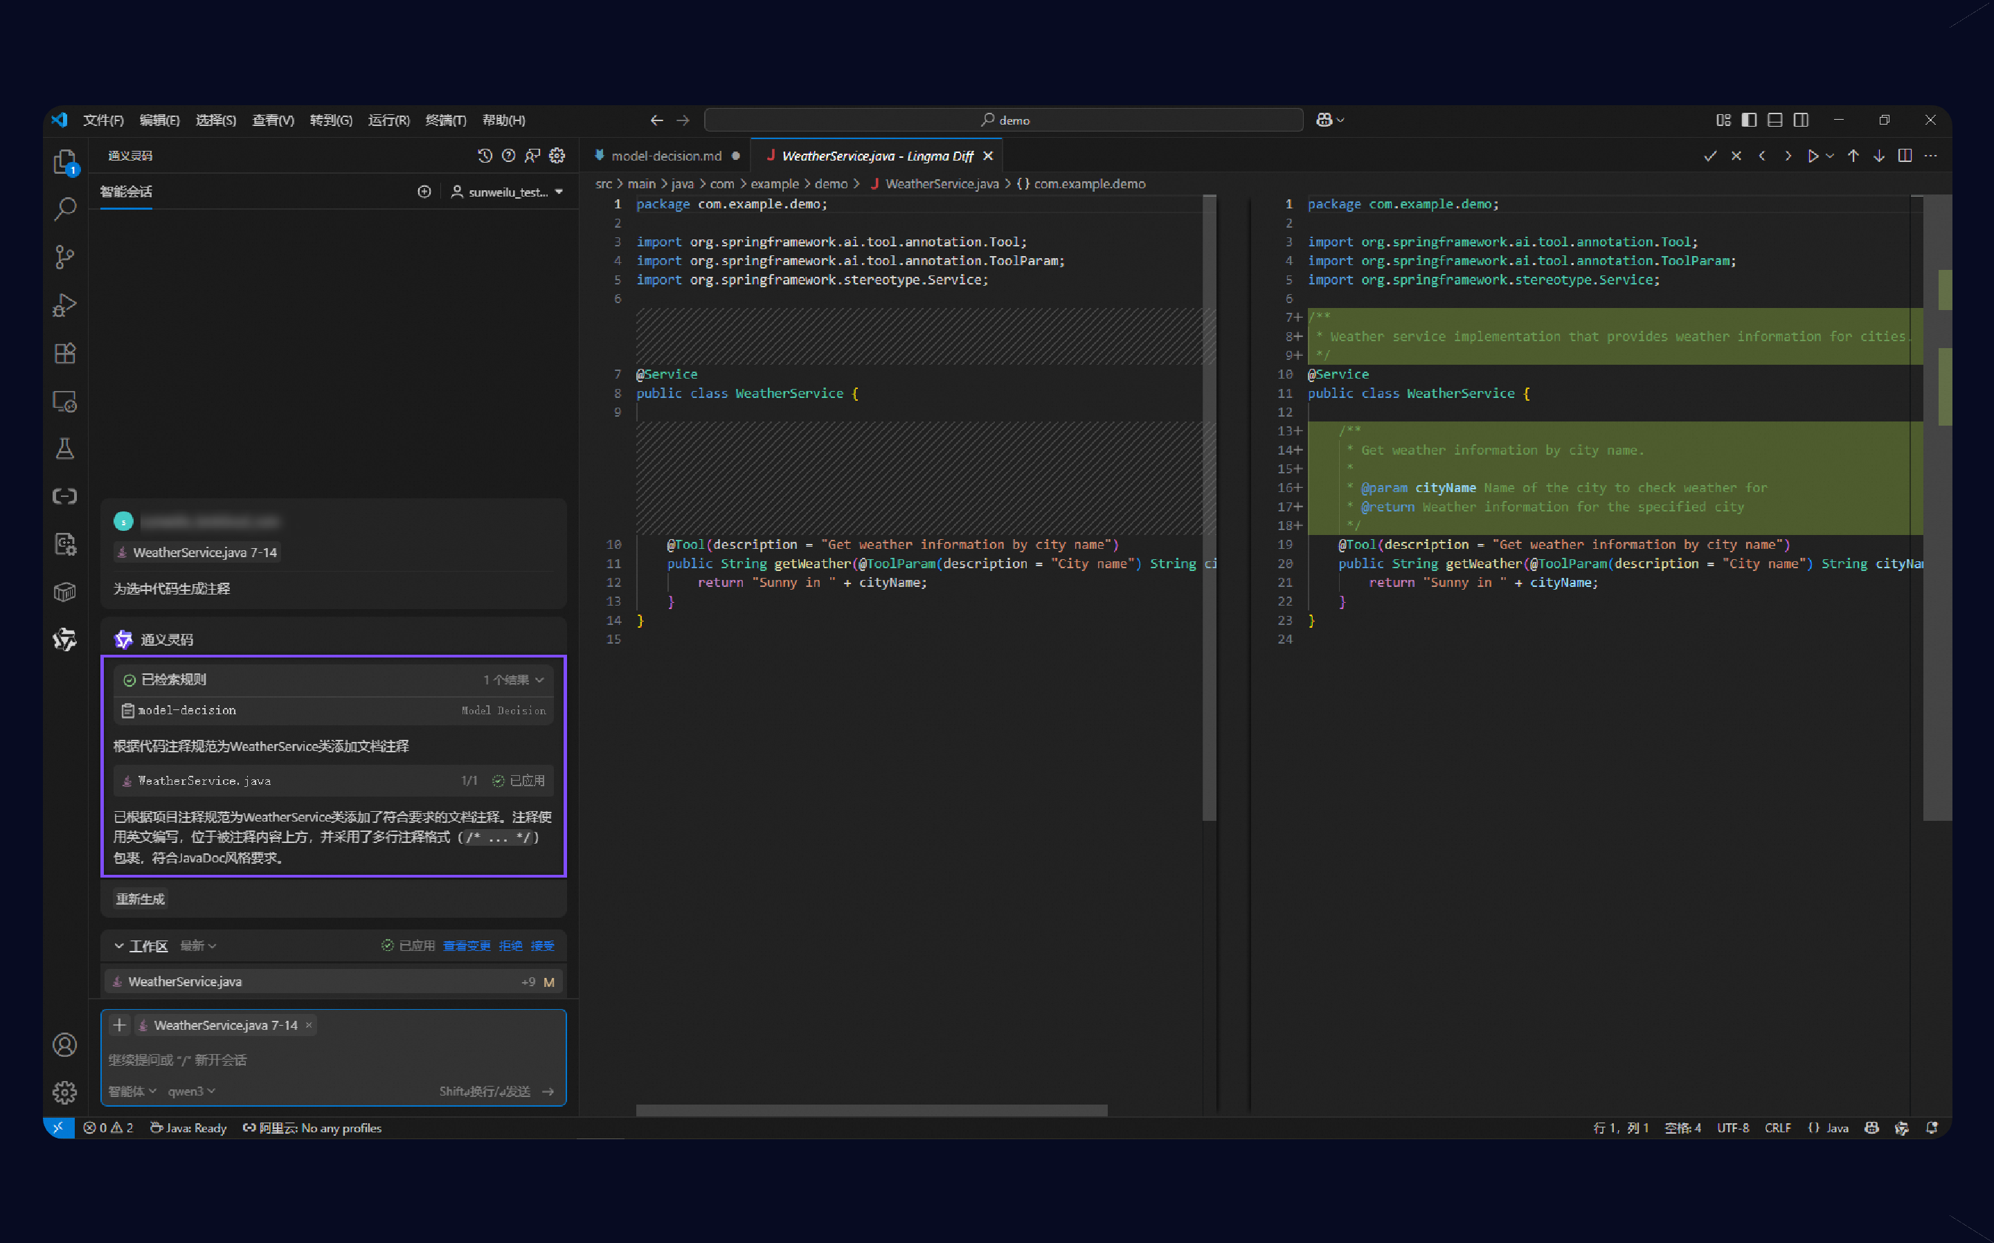Open the Accounts icon in activity bar
This screenshot has width=1994, height=1243.
click(x=65, y=1044)
